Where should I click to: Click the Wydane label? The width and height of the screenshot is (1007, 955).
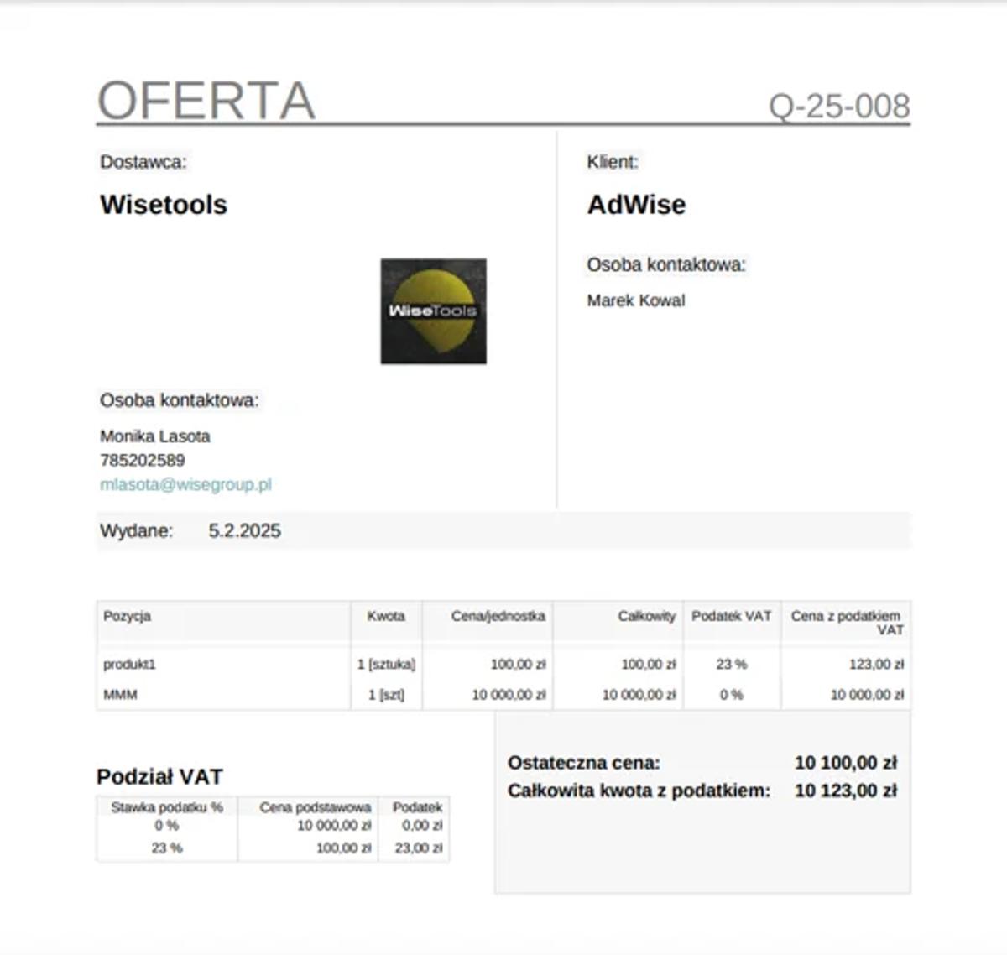click(136, 530)
